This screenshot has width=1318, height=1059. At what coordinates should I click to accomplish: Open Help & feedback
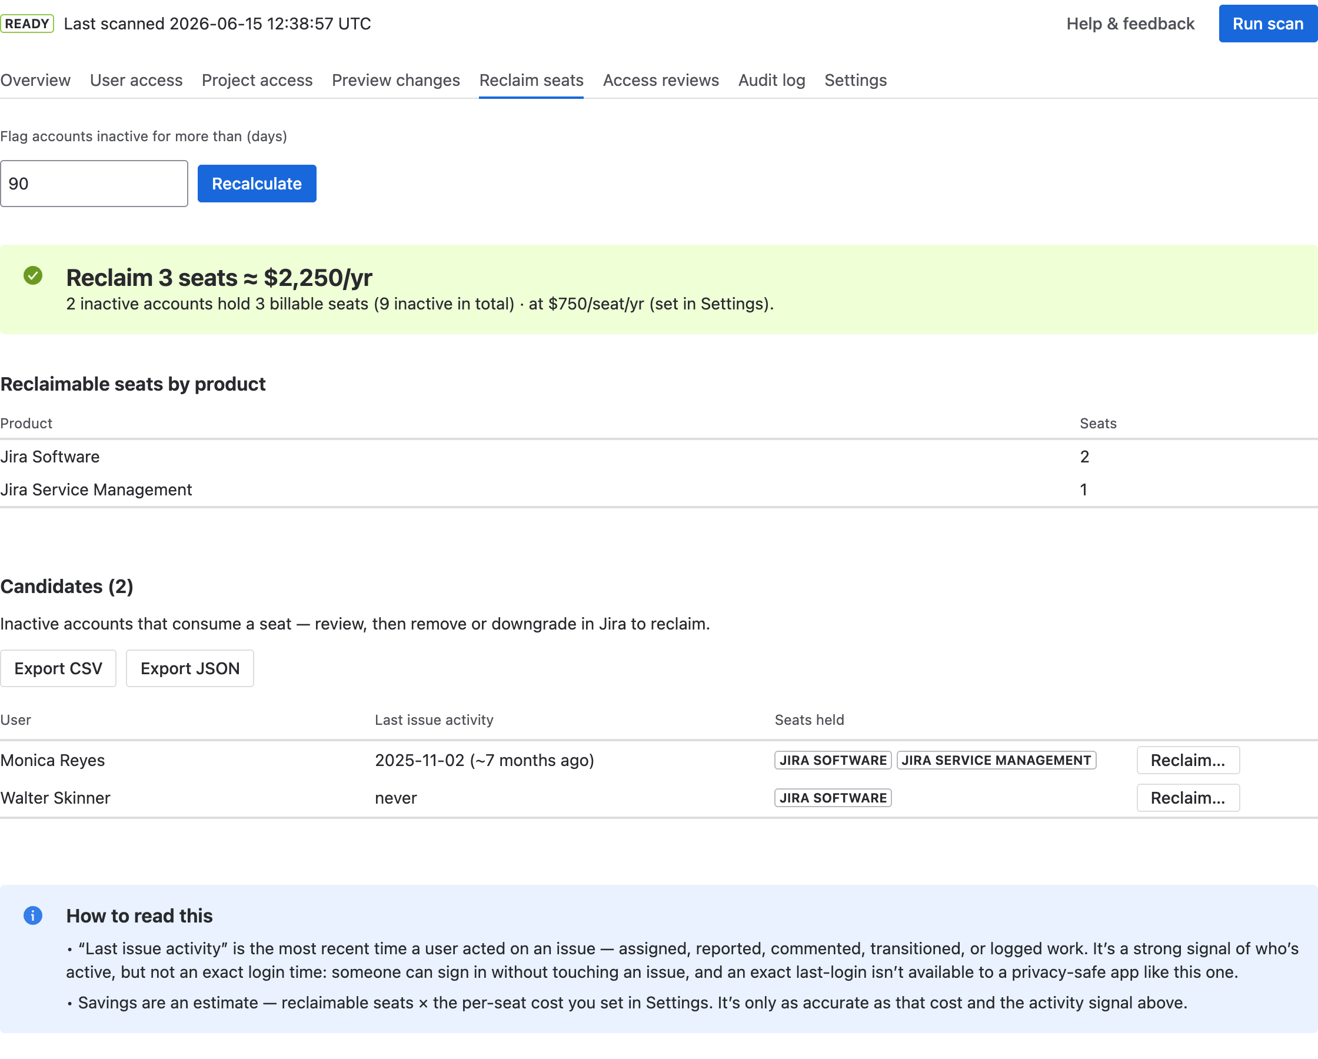(1130, 24)
